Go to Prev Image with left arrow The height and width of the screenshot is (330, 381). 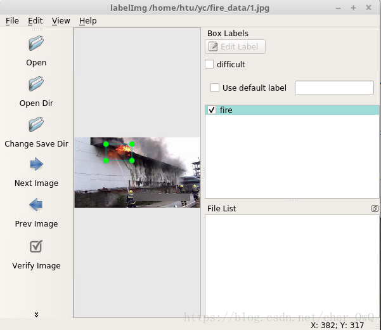point(36,204)
